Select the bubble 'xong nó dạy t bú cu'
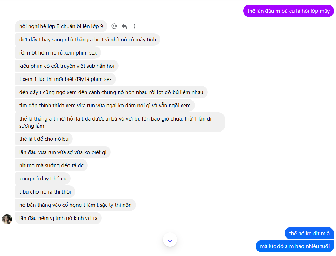The width and height of the screenshot is (336, 256). pos(42,178)
